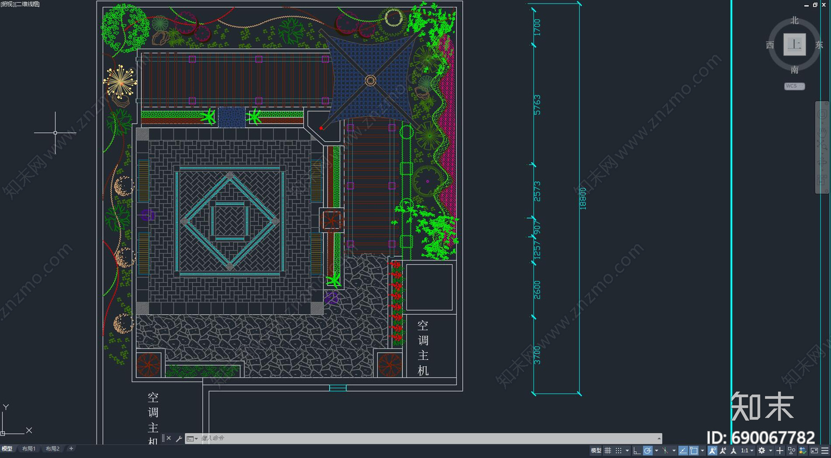The image size is (831, 458).
Task: Switch to the 布局1 layout tab
Action: (x=29, y=449)
